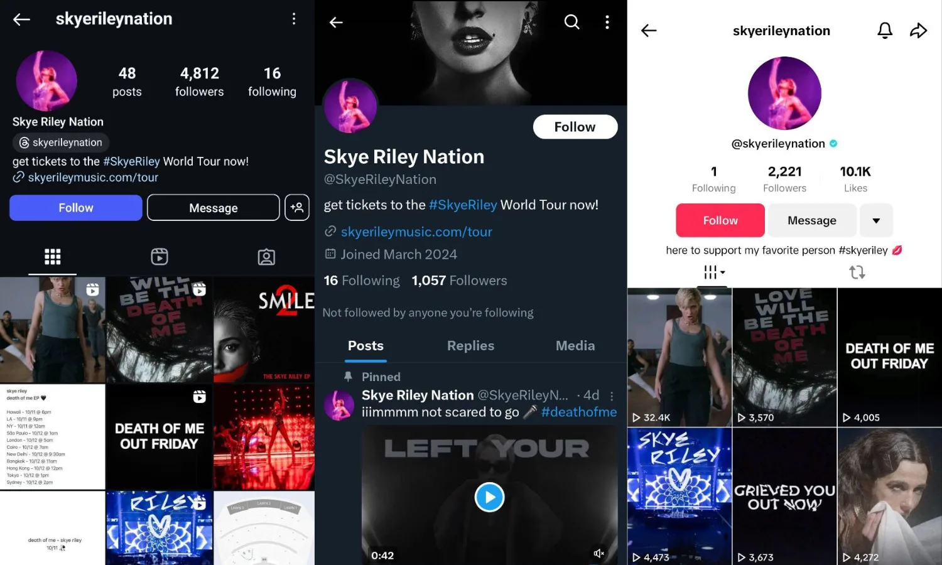This screenshot has height=565, width=942.
Task: Tap the TikTok notification bell icon
Action: (x=885, y=30)
